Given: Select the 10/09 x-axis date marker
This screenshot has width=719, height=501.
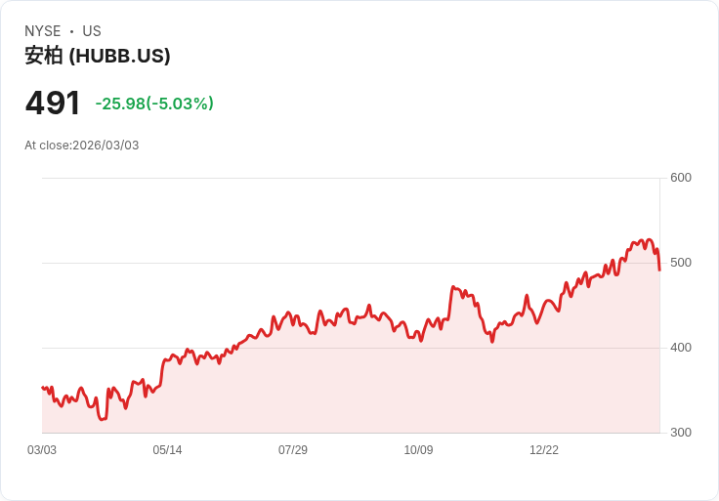Looking at the screenshot, I should (x=418, y=450).
